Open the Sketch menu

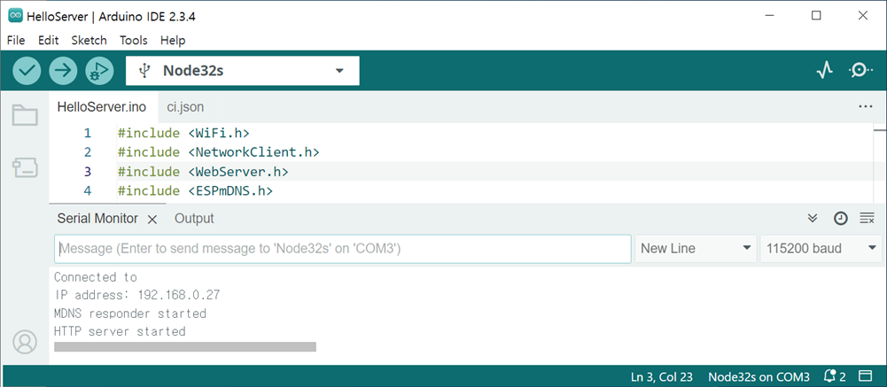click(x=89, y=40)
